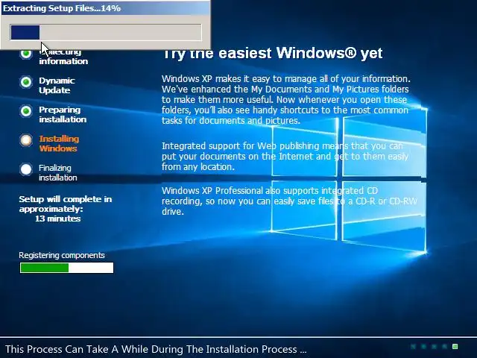Click the 'Setup will complete in approximately:' text
The width and height of the screenshot is (477, 358).
66,204
